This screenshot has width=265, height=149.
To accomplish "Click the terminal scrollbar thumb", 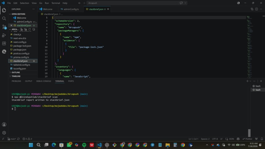I will (249, 133).
